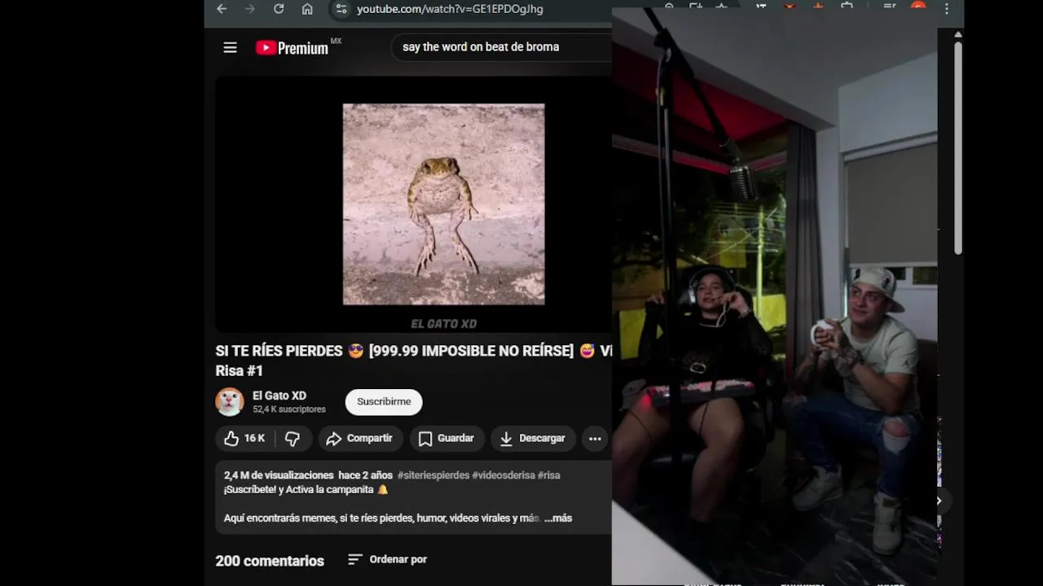Open El Gato XD channel avatar
The image size is (1043, 586).
pos(230,401)
